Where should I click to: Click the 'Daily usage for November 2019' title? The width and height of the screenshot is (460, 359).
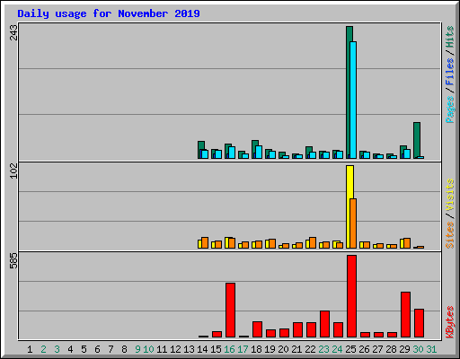[109, 13]
